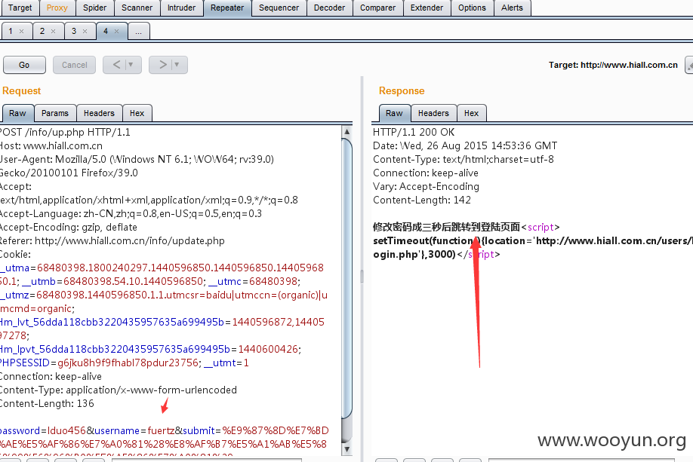Open the Comparer tab

click(377, 8)
